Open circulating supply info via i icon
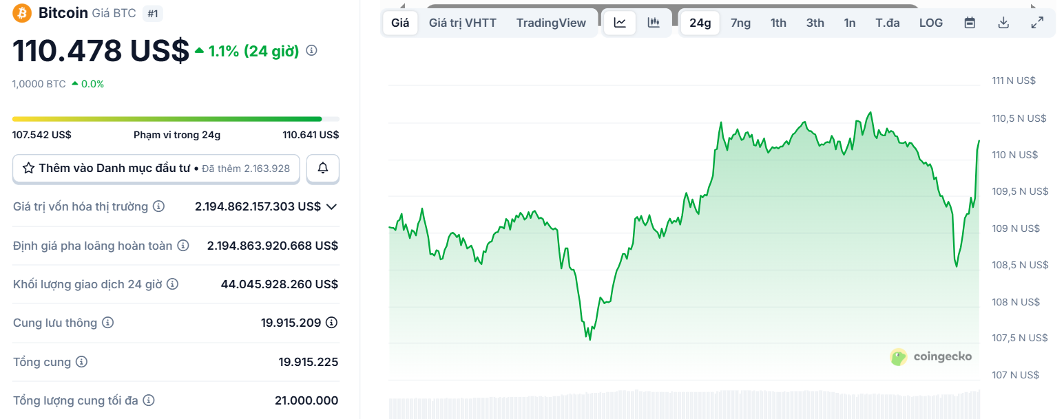 pos(109,322)
